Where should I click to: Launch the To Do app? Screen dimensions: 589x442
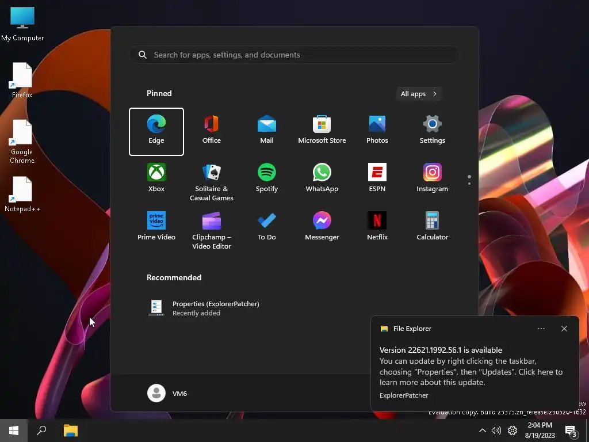267,226
